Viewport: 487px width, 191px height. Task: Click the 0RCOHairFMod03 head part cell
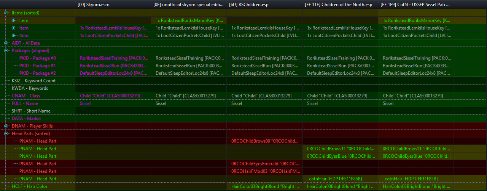click(x=265, y=171)
